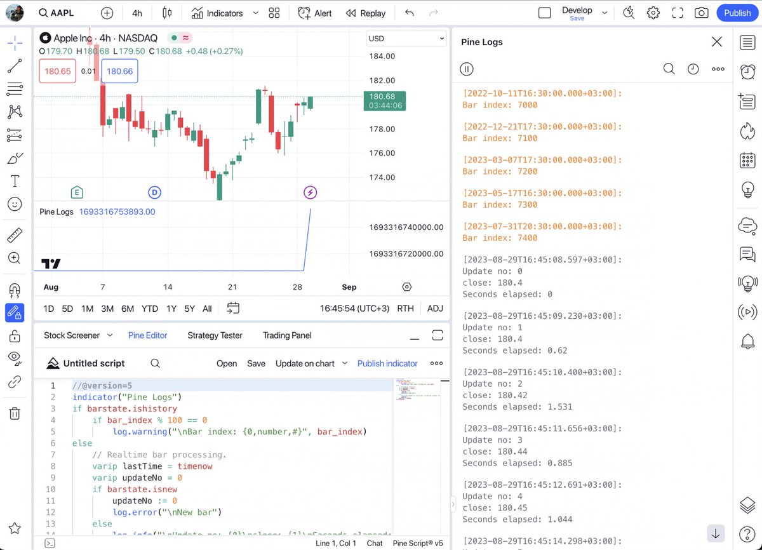Image resolution: width=762 pixels, height=550 pixels.
Task: Open notifications bell in right sidebar
Action: tap(747, 341)
